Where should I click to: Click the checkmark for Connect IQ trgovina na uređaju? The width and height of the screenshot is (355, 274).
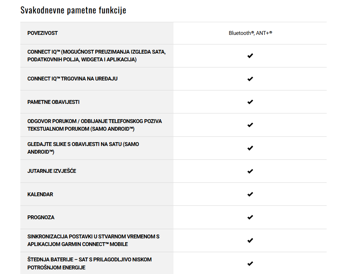click(x=250, y=79)
